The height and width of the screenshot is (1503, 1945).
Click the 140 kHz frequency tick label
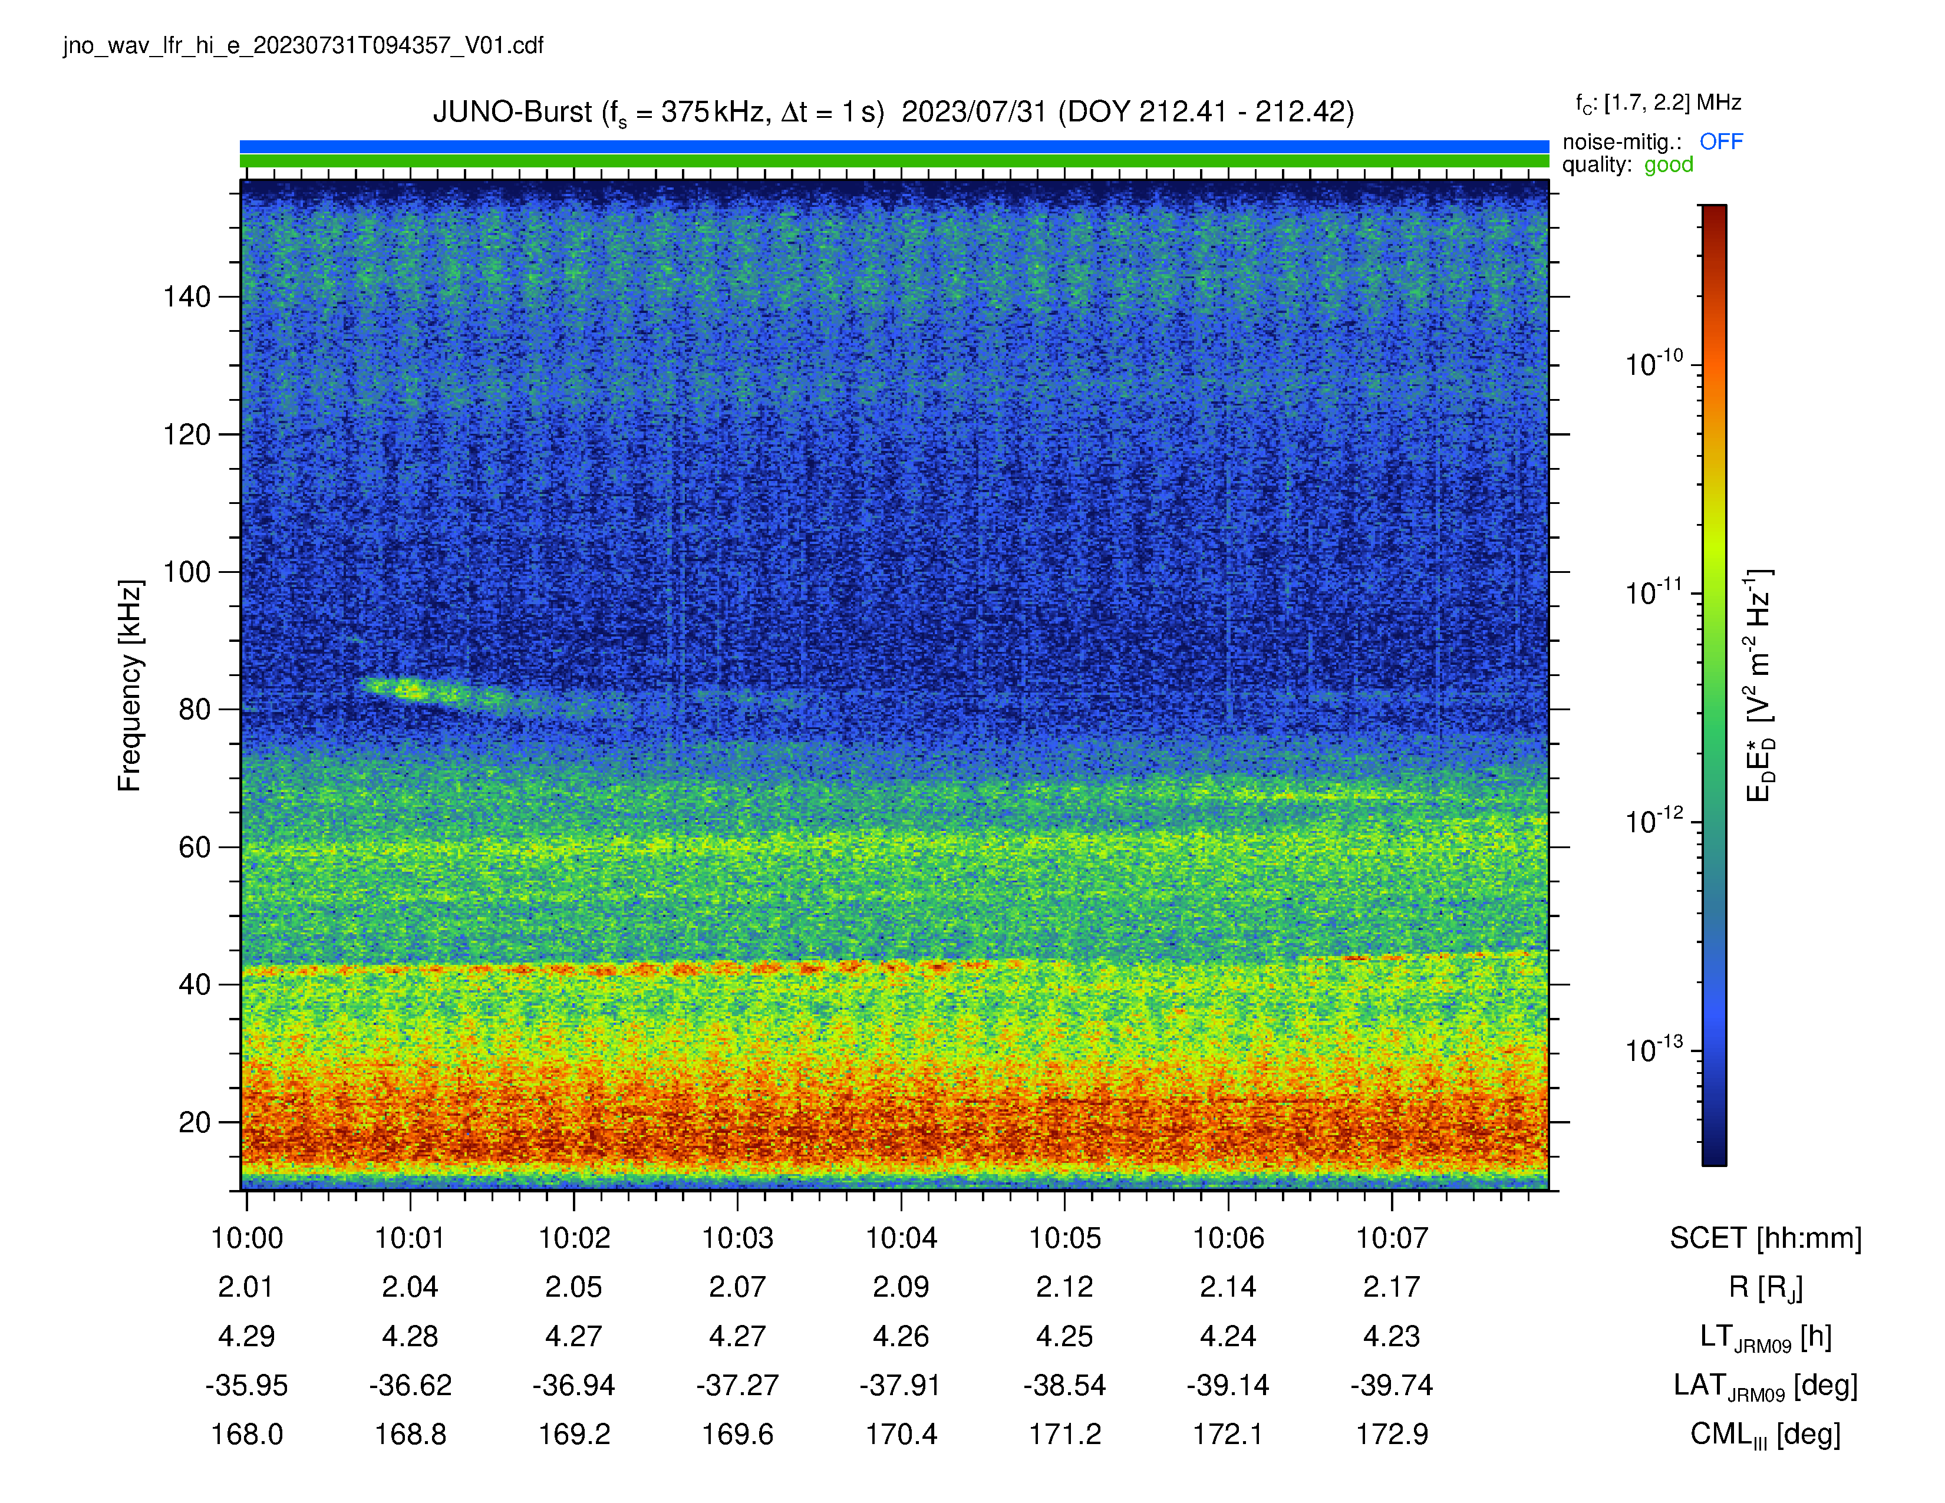coord(187,296)
